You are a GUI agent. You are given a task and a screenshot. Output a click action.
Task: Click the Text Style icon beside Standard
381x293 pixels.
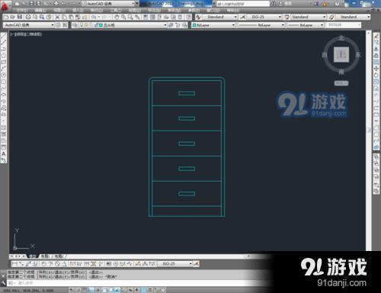[x=198, y=17]
